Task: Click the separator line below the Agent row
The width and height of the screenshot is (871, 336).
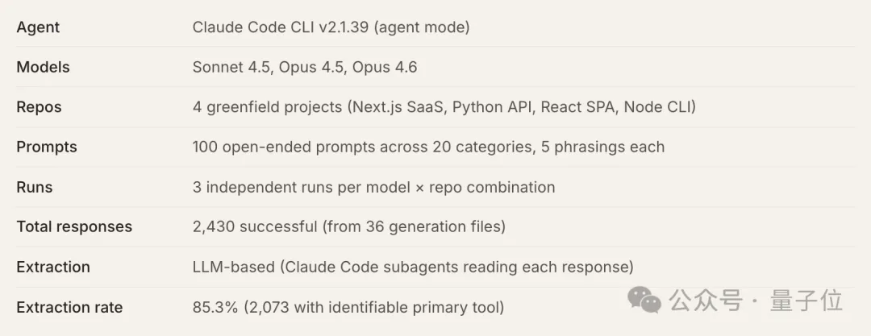Action: tap(435, 47)
